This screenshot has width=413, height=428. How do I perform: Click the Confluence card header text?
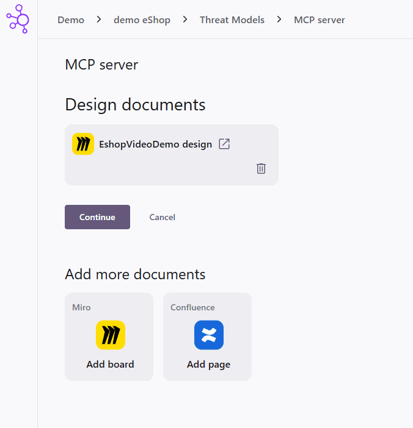[x=192, y=307]
